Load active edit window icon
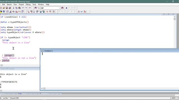The width and height of the screenshot is (179, 100). click(28, 12)
